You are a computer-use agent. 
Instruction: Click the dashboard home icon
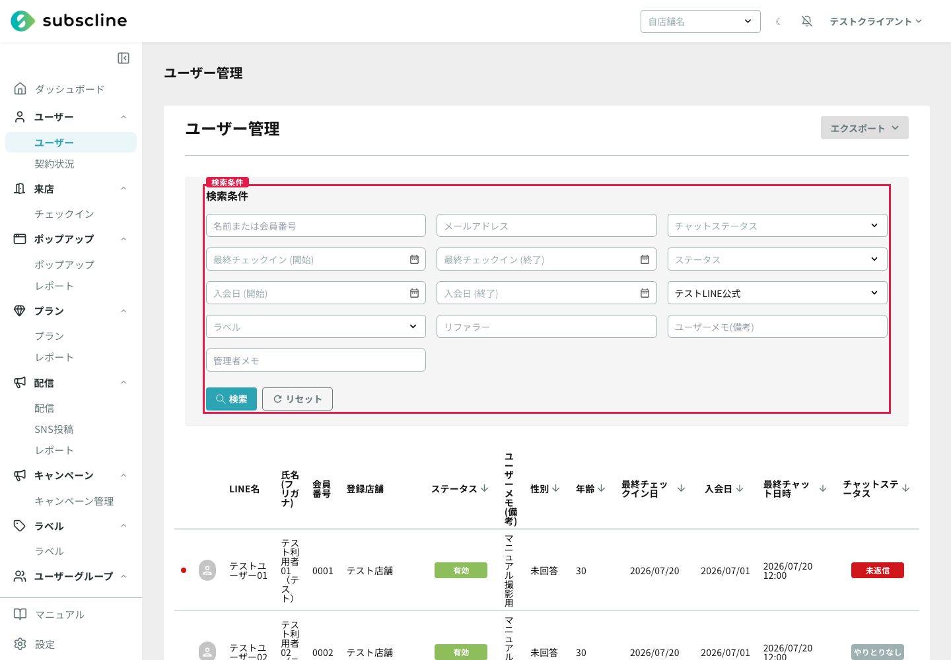click(20, 88)
